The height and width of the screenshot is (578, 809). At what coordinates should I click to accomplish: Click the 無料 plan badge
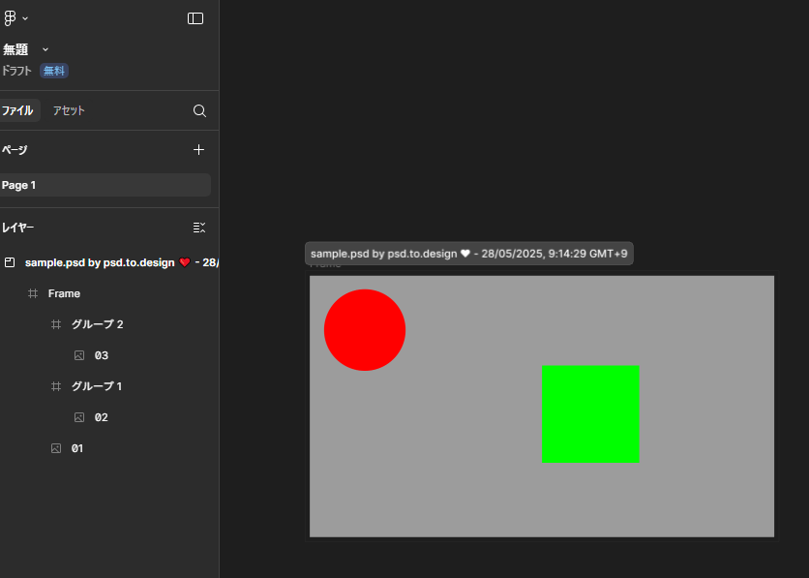click(x=54, y=71)
